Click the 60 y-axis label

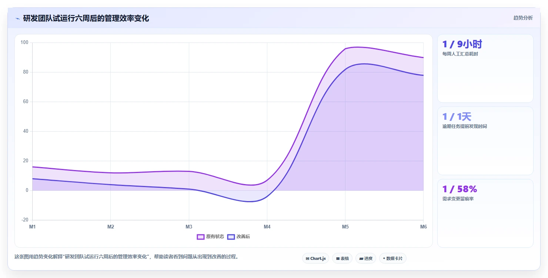click(x=26, y=102)
